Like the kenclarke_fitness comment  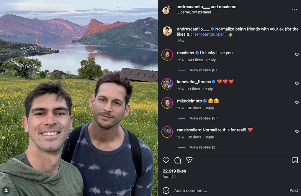click(297, 83)
